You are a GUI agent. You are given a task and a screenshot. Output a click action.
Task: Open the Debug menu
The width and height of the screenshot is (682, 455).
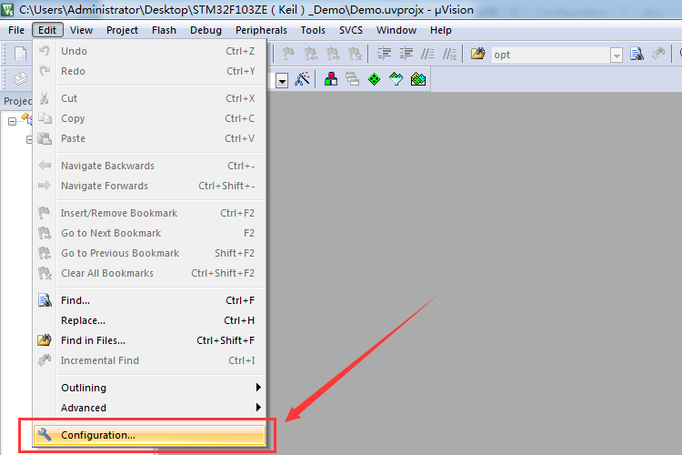206,30
